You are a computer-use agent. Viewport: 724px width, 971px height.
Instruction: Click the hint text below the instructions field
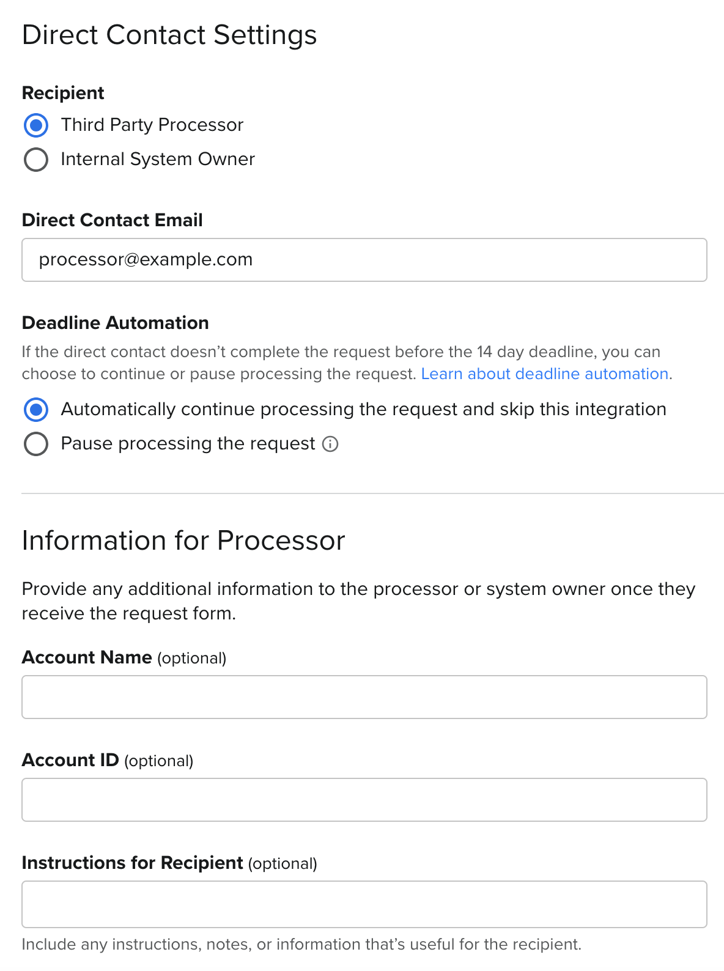[x=301, y=945]
